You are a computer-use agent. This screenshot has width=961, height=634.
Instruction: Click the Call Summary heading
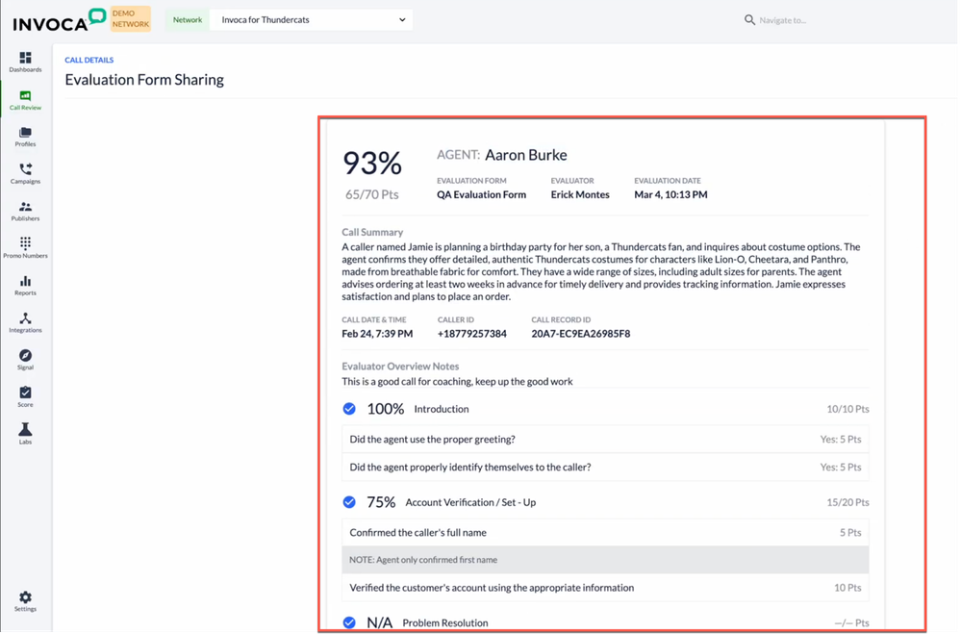pos(372,233)
